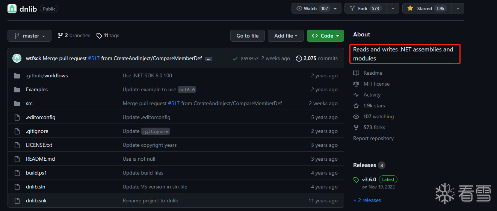Open the v3.6.0 latest release
This screenshot has height=211, width=497.
pos(369,179)
